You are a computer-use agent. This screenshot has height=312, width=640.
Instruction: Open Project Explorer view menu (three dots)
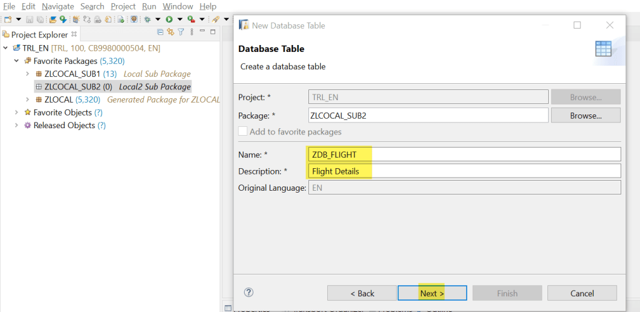tap(191, 33)
